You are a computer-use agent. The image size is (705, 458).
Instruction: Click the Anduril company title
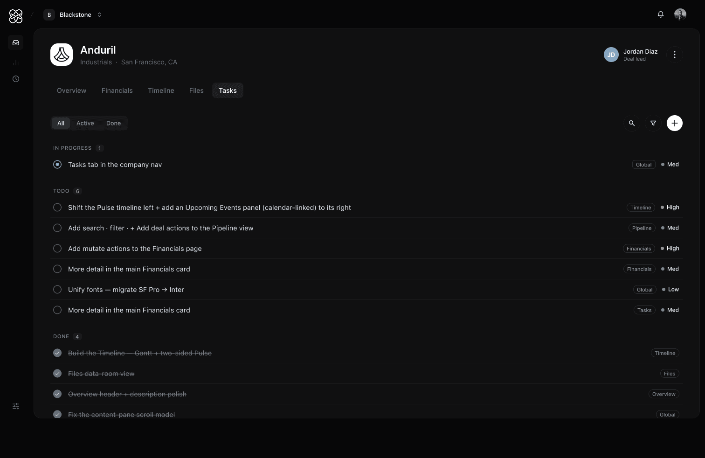tap(98, 50)
